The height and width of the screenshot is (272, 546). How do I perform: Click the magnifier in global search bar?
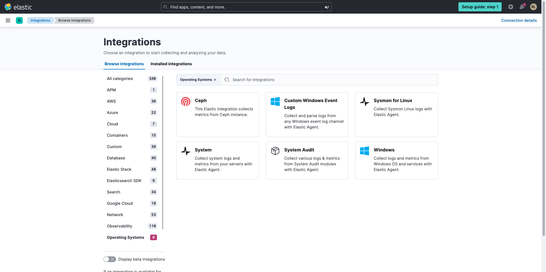coord(165,7)
